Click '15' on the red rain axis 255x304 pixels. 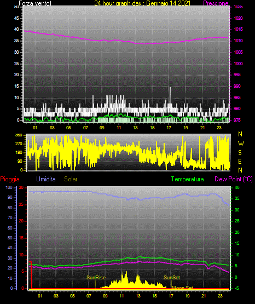click(x=21, y=238)
